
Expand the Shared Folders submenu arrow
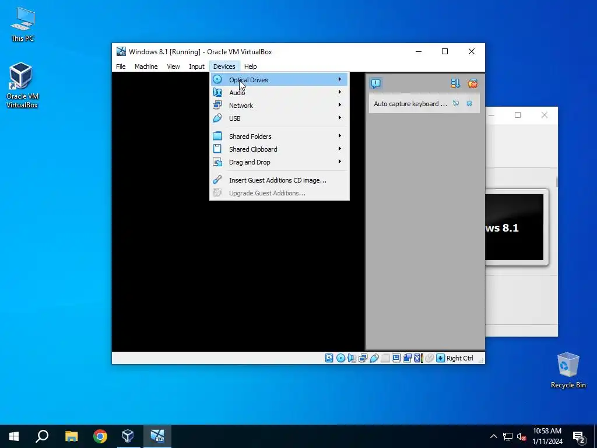(340, 136)
